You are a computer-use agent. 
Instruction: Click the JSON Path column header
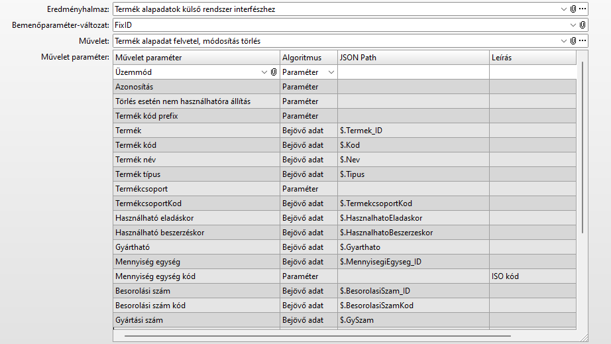point(414,58)
